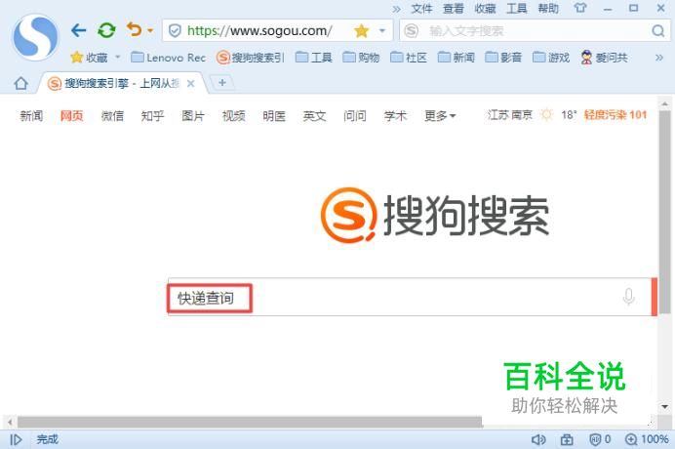675x449 pixels.
Task: Go to 问问 search
Action: (x=355, y=115)
